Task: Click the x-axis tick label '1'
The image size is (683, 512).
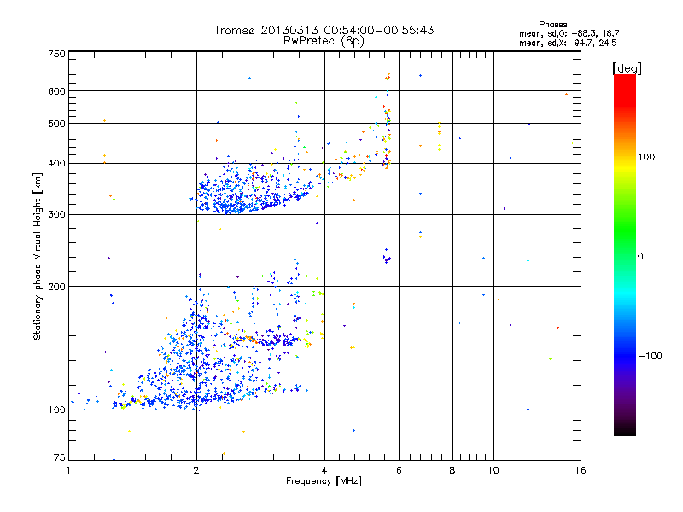Action: pyautogui.click(x=68, y=470)
